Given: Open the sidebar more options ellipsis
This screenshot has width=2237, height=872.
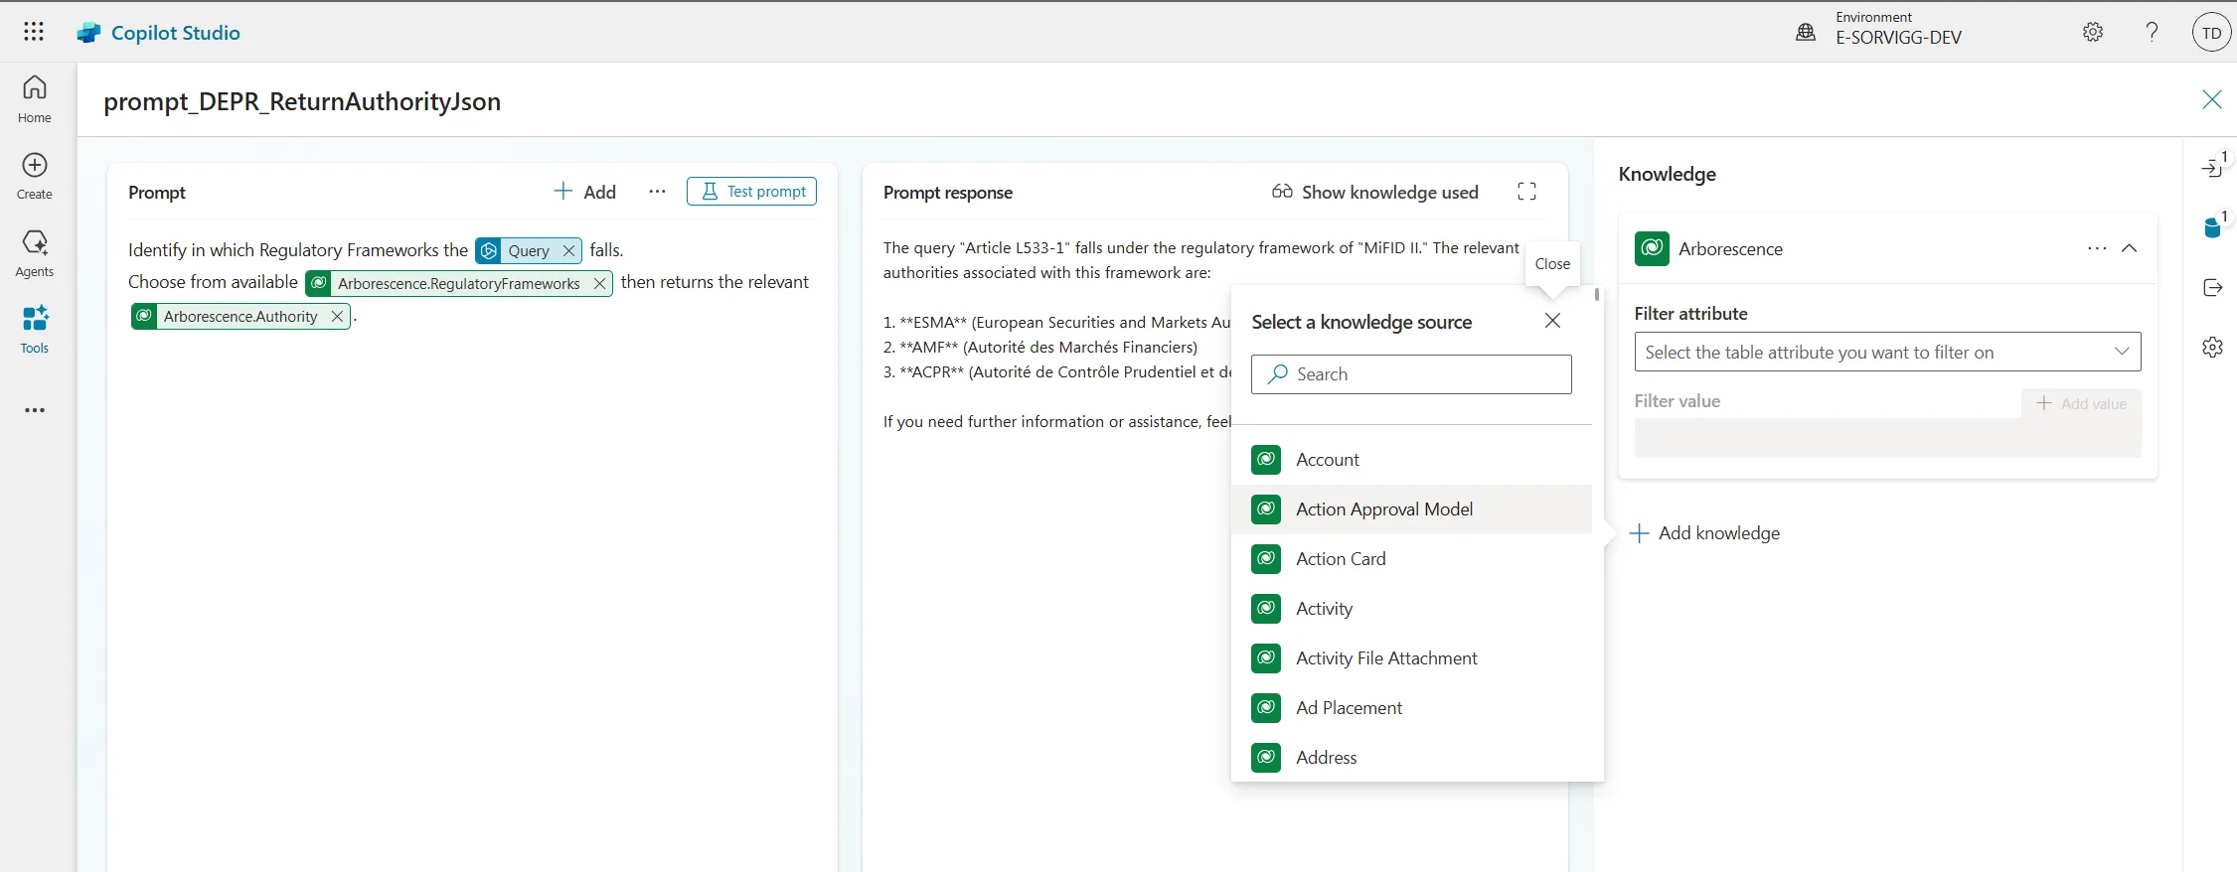Looking at the screenshot, I should point(35,410).
